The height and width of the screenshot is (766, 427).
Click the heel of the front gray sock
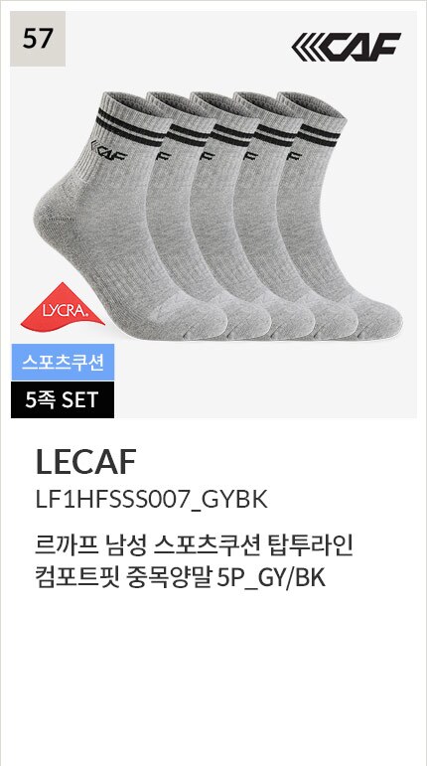point(52,213)
